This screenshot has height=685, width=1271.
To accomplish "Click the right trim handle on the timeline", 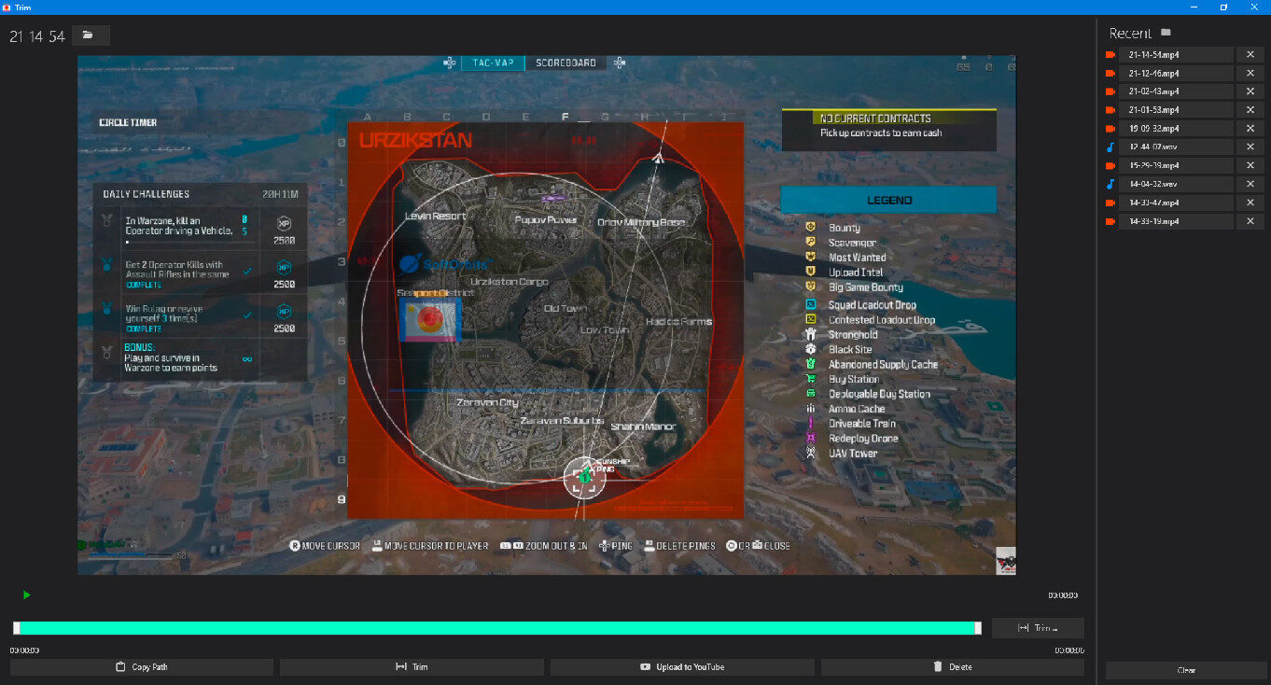I will pos(978,628).
